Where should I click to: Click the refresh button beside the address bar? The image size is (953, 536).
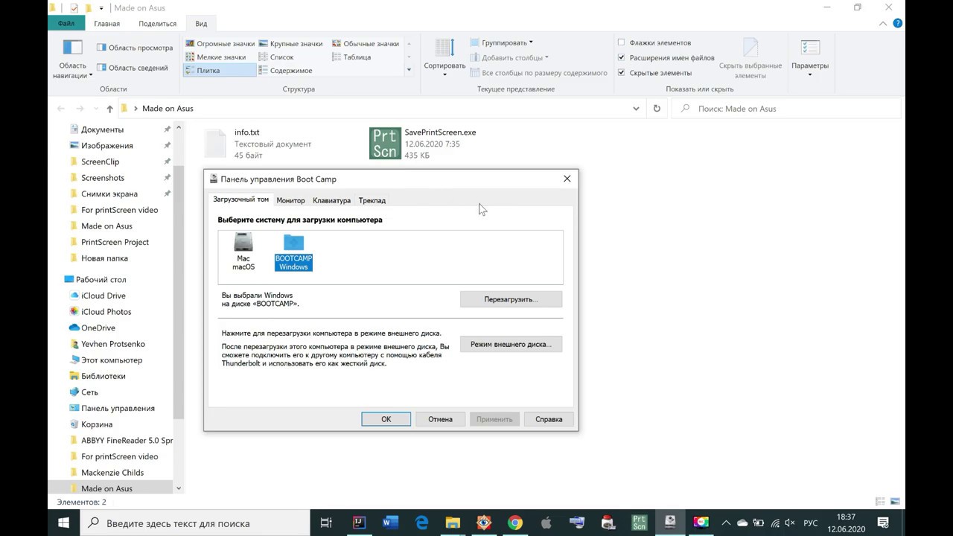tap(656, 109)
